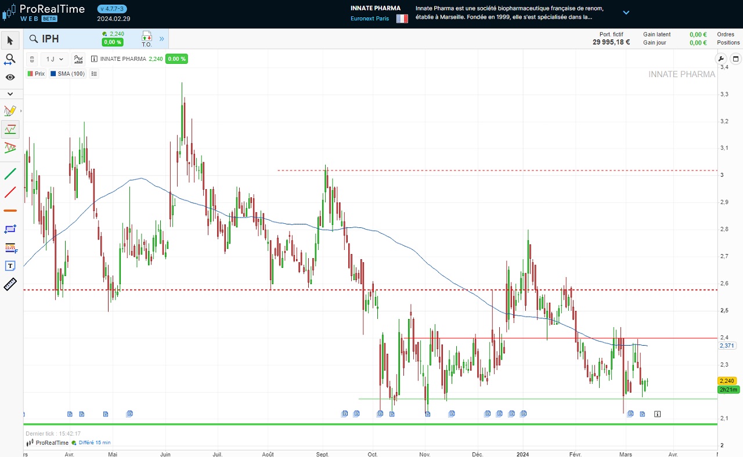Click the 2024.02.29 date text

pos(114,19)
